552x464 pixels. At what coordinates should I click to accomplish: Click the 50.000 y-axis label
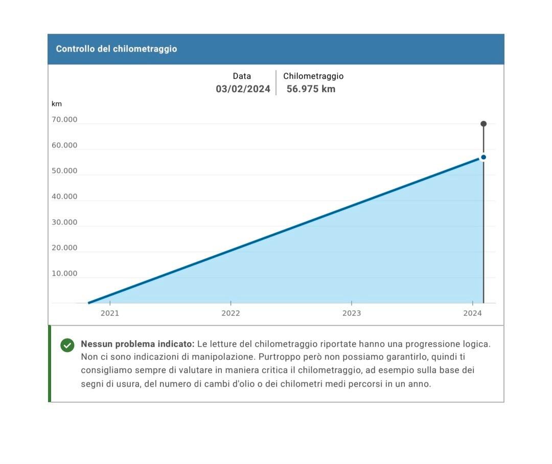click(64, 171)
